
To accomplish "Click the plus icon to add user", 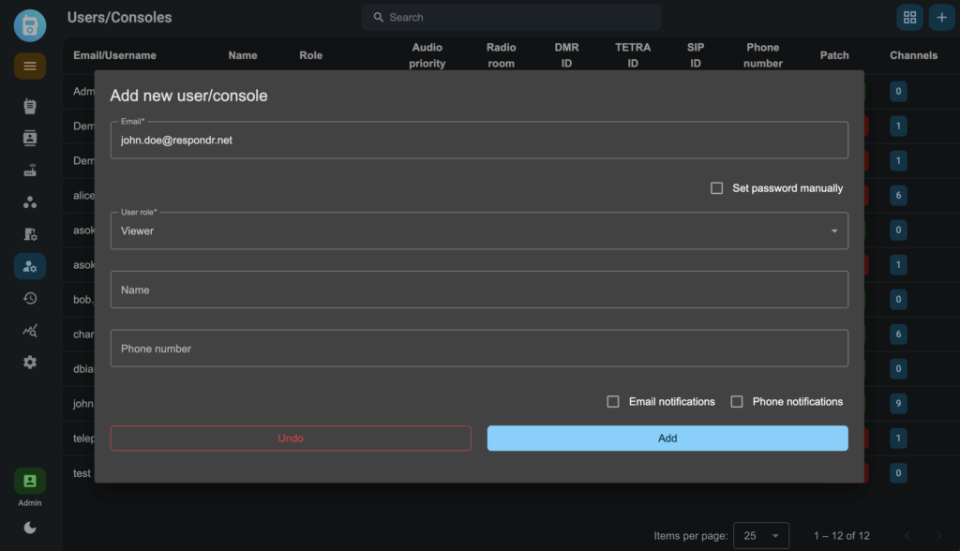I will click(x=941, y=17).
